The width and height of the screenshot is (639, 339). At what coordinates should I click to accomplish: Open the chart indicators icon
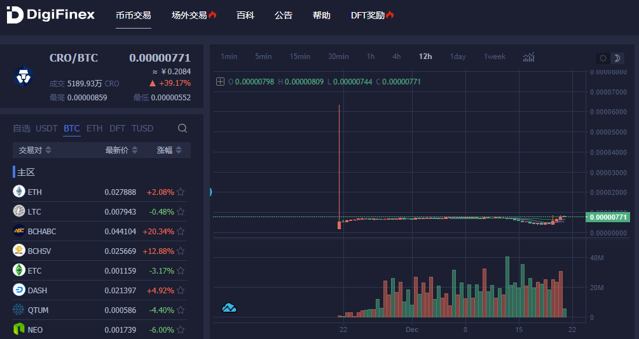pyautogui.click(x=528, y=57)
